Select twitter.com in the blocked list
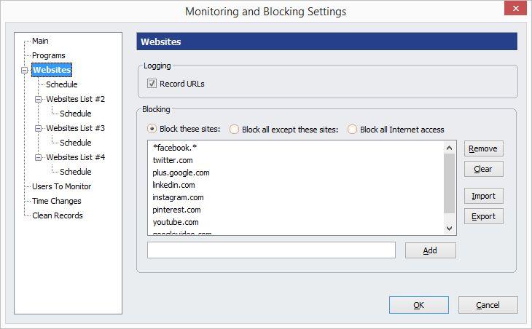The image size is (532, 329). [x=173, y=160]
